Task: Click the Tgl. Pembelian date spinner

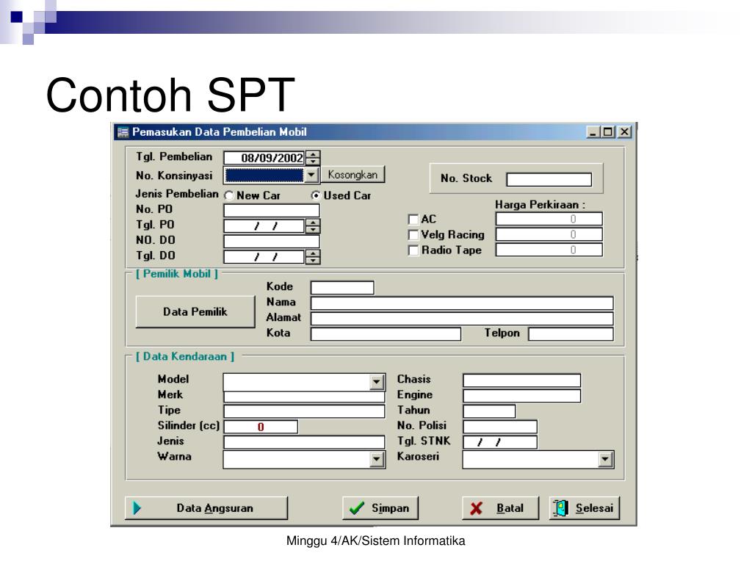Action: click(313, 158)
